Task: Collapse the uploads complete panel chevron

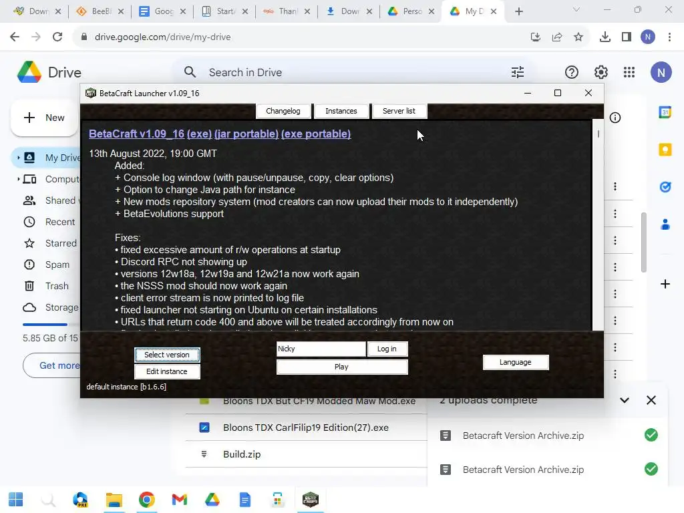Action: (x=625, y=400)
